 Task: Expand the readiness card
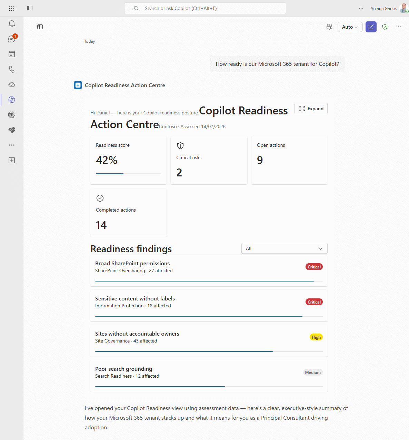[x=311, y=109]
